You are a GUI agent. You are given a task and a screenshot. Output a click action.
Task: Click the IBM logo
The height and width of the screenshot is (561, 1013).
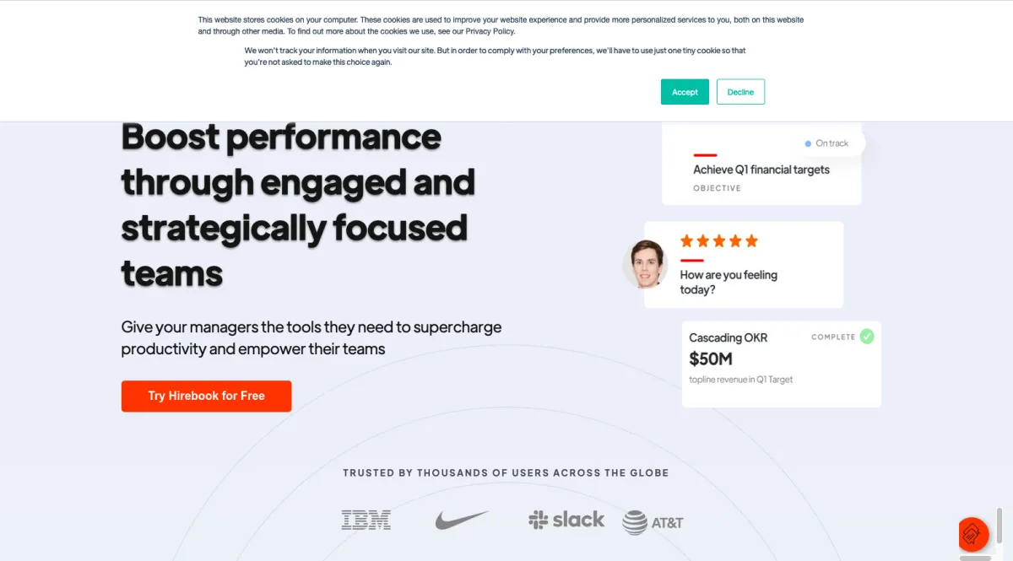[x=366, y=520]
